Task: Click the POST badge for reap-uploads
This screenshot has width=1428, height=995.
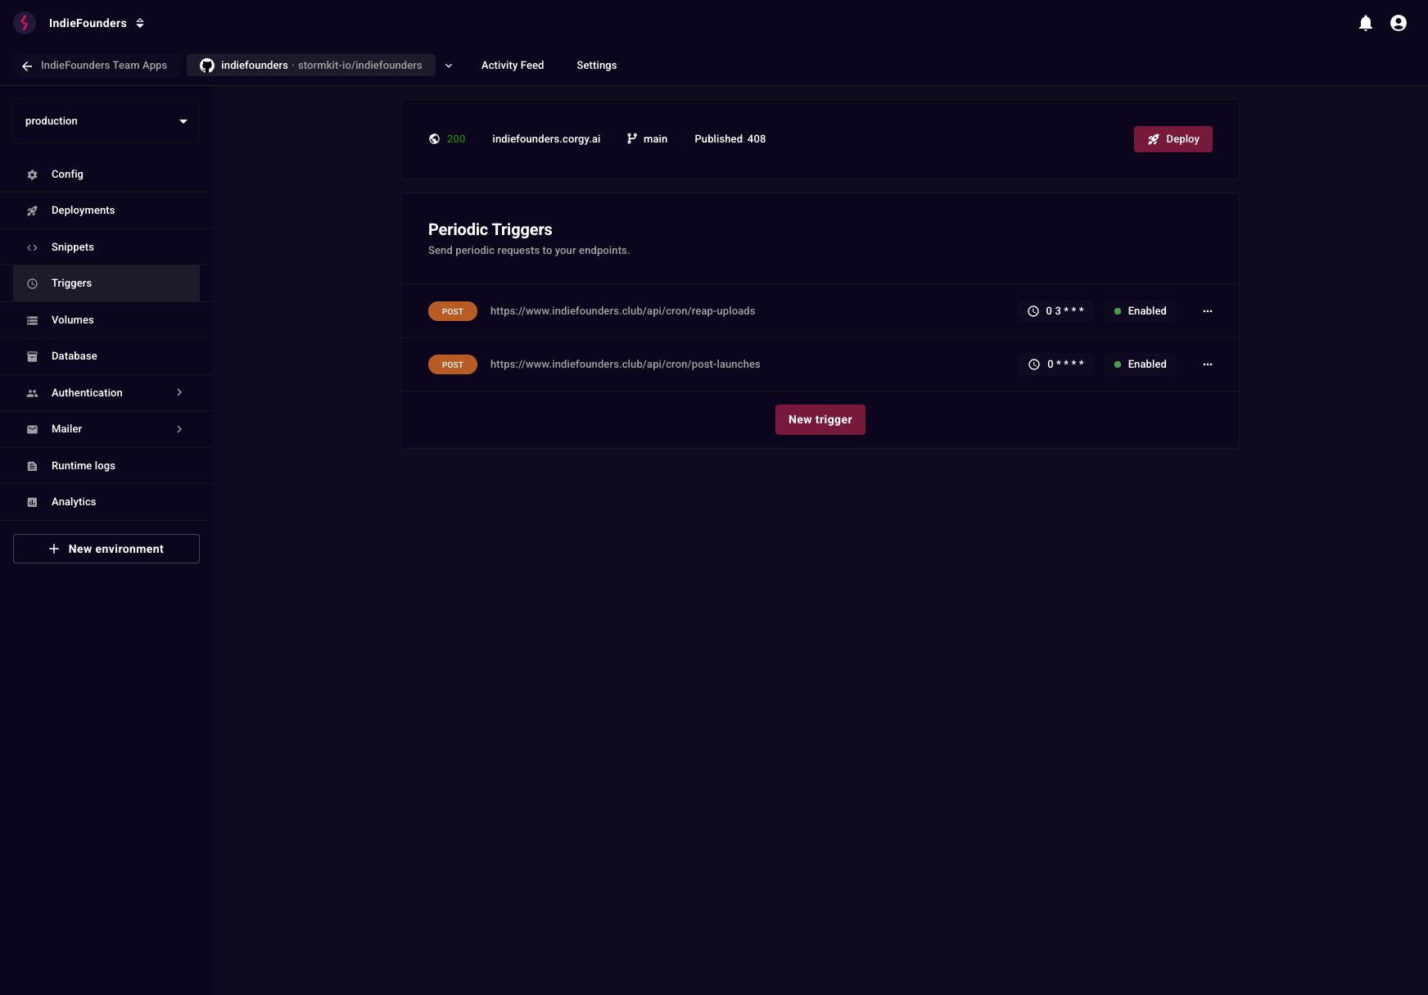Action: 453,311
